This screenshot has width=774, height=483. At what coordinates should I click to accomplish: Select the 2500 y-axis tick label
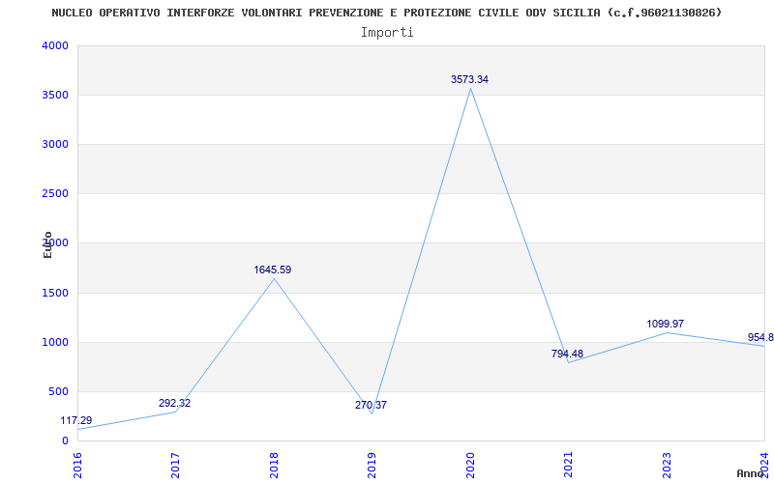coord(55,193)
